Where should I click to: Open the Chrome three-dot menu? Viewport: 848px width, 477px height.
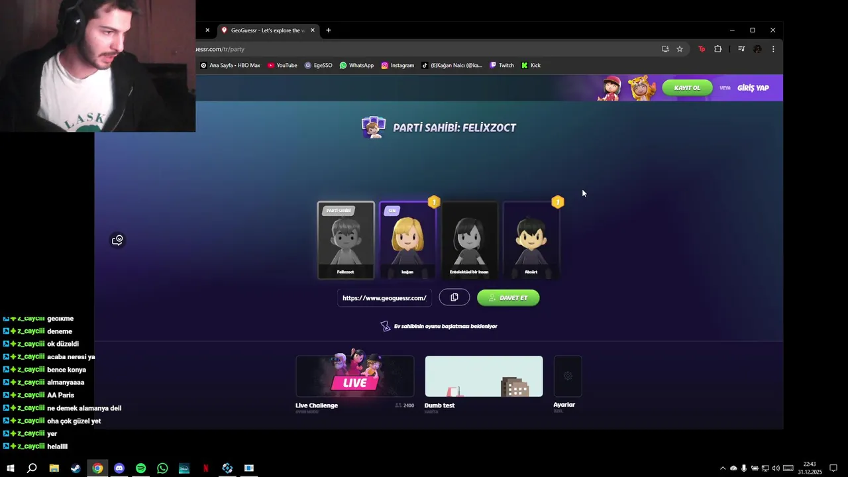(x=772, y=49)
